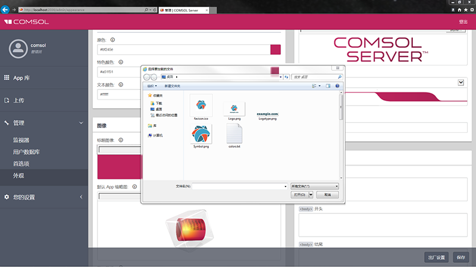The width and height of the screenshot is (476, 267).
Task: Click the info icon next to 文本颜色
Action: pos(121,85)
